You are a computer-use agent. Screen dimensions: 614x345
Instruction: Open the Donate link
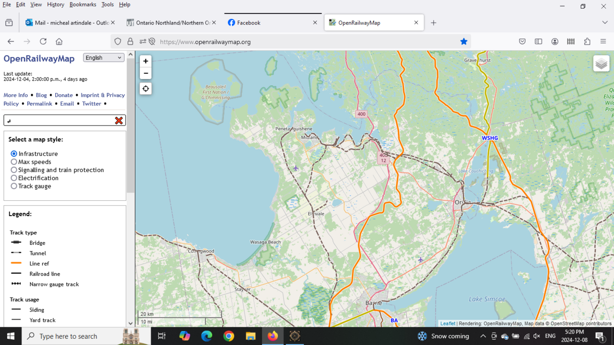pyautogui.click(x=64, y=95)
